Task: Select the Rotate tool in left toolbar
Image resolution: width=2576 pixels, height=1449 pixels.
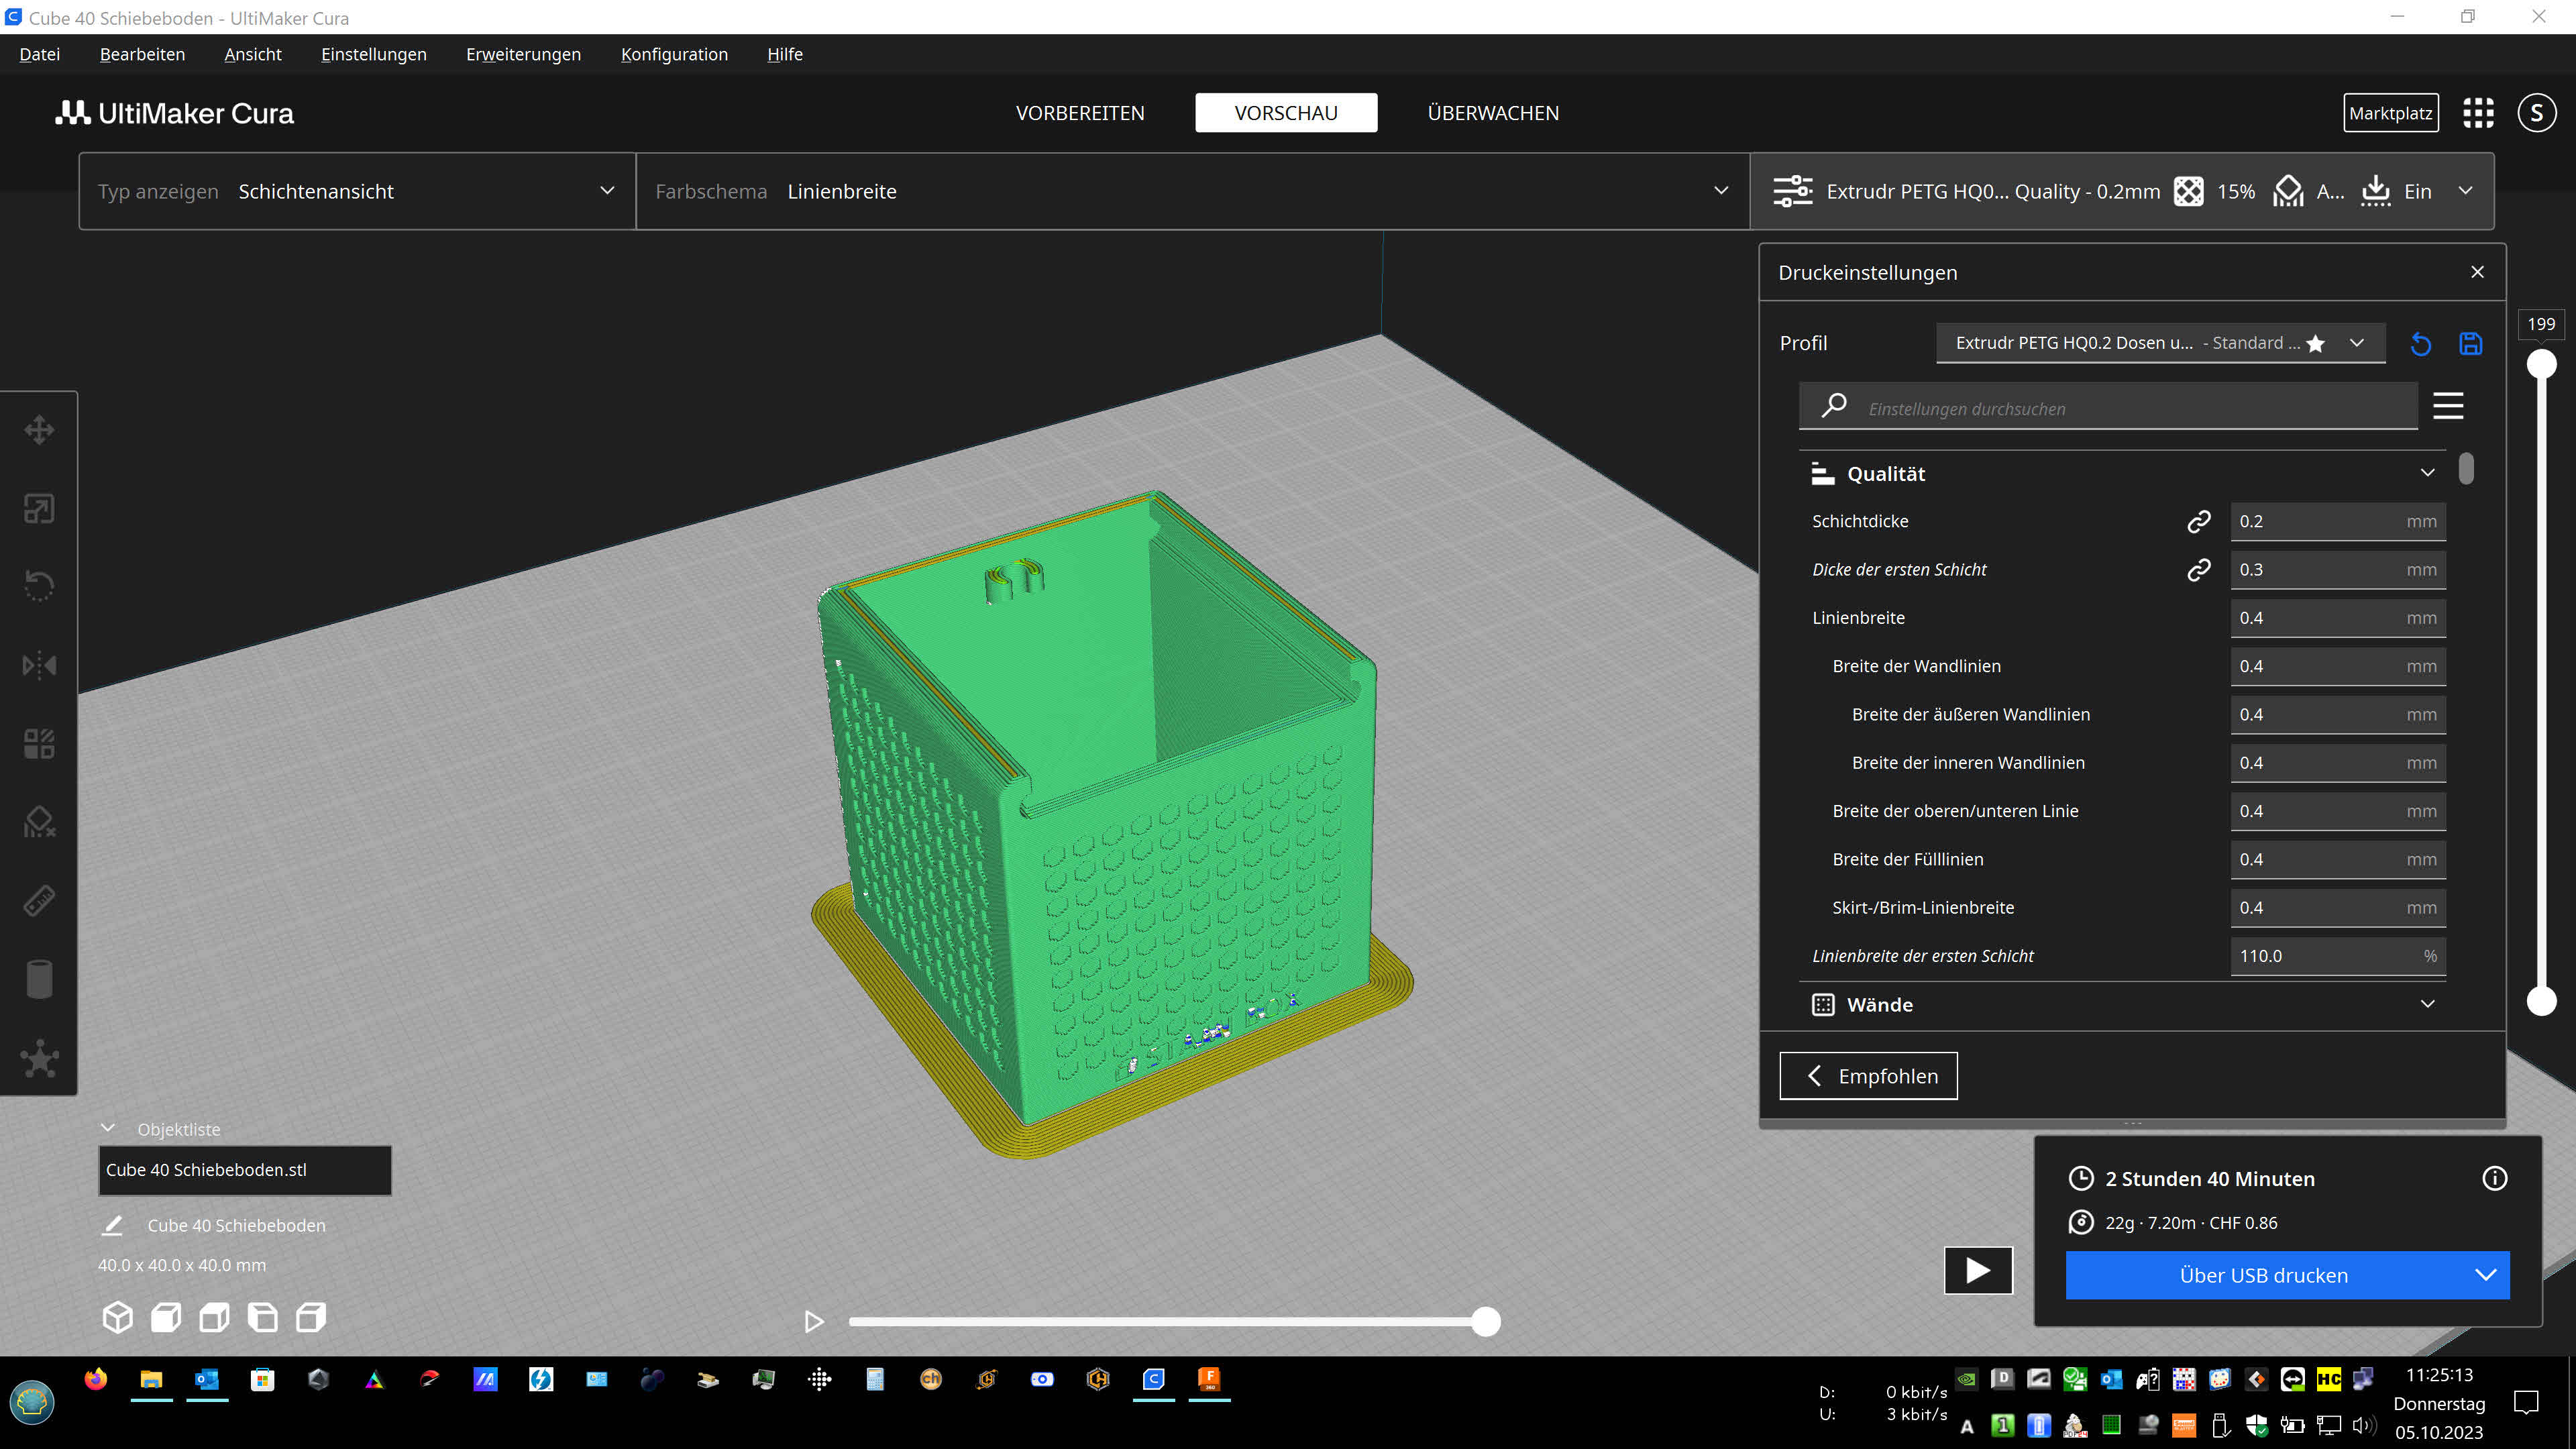Action: [39, 586]
